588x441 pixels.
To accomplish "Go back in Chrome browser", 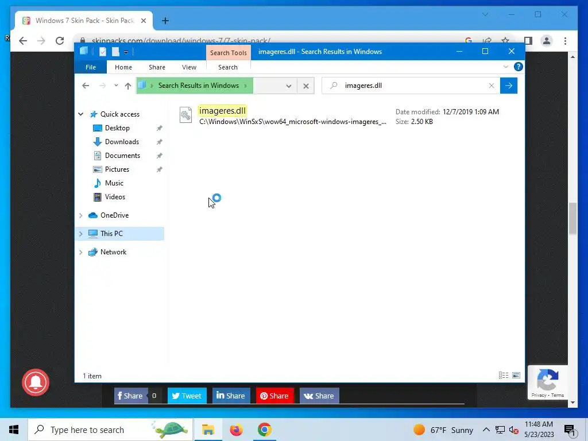I will tap(23, 41).
